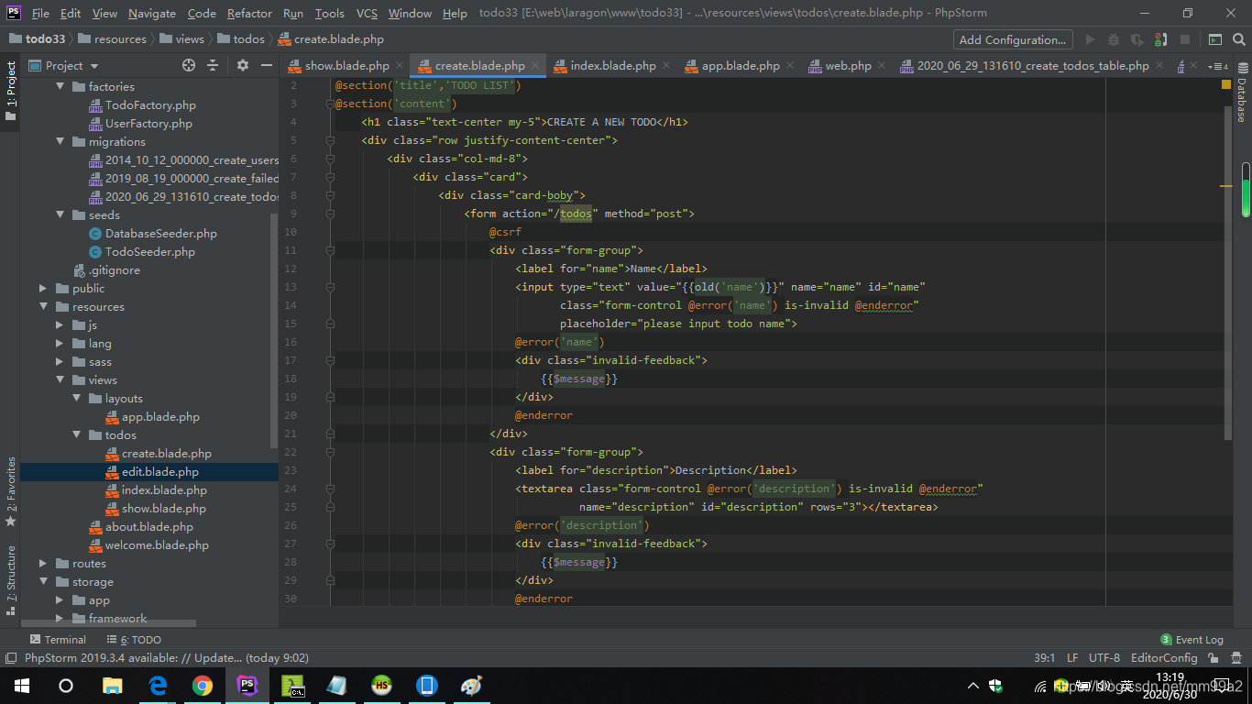Click the lock read-only status icon
The image size is (1252, 704).
click(1214, 658)
